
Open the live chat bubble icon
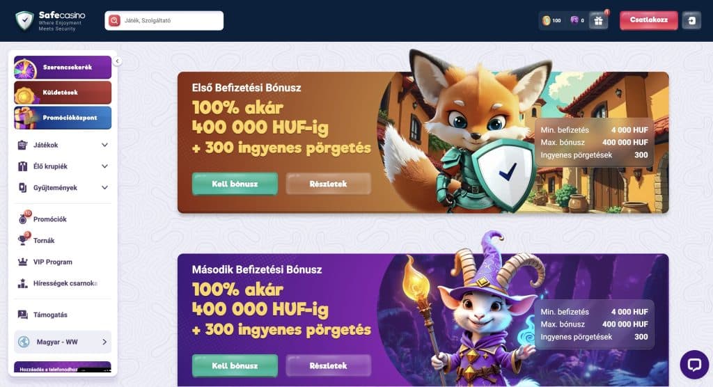coord(694,364)
